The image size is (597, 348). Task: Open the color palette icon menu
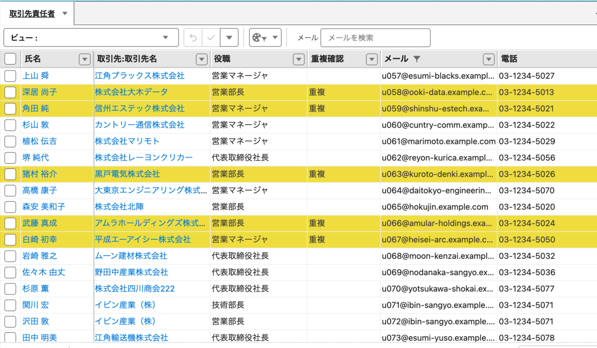pyautogui.click(x=258, y=38)
